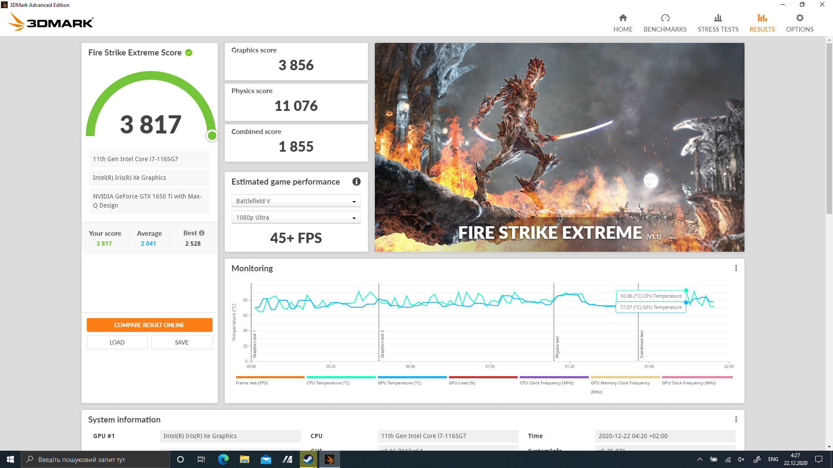Click the 3DMark taskbar icon
This screenshot has width=833, height=468.
(329, 459)
